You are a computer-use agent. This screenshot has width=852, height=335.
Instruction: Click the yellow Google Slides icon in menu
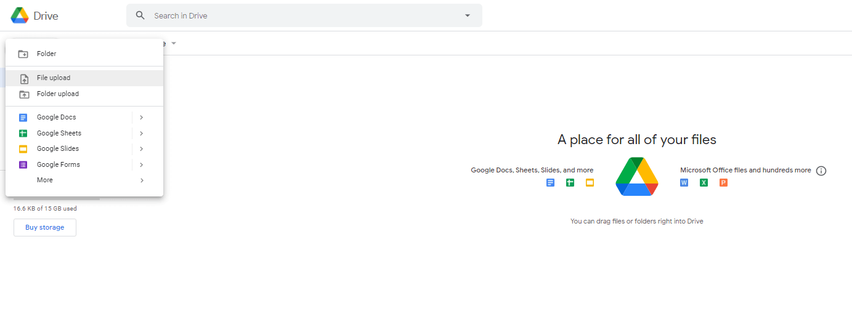point(23,148)
